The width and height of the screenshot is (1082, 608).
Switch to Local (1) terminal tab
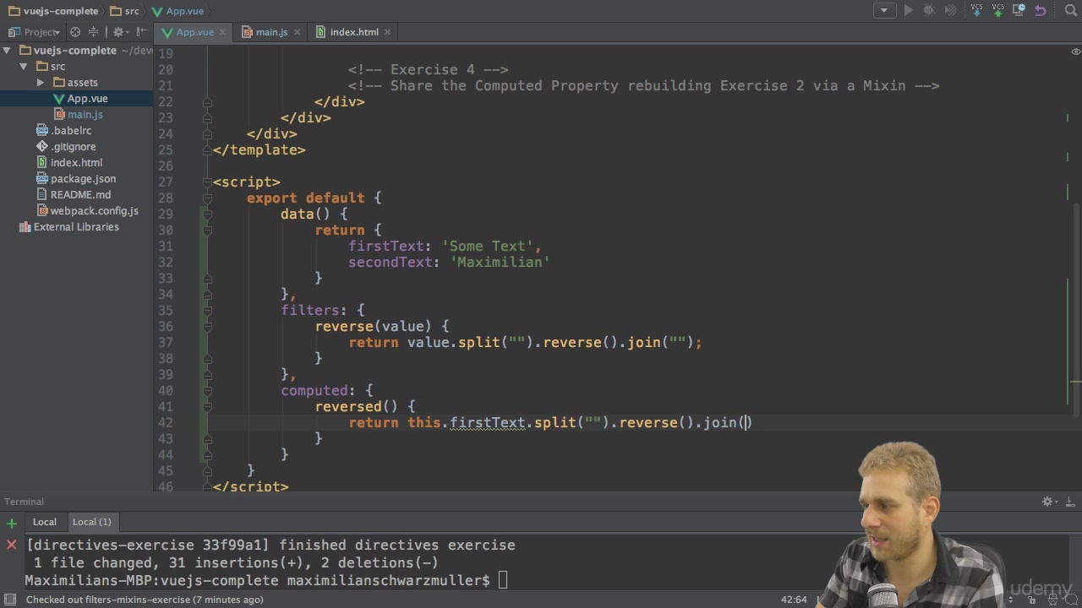click(91, 522)
